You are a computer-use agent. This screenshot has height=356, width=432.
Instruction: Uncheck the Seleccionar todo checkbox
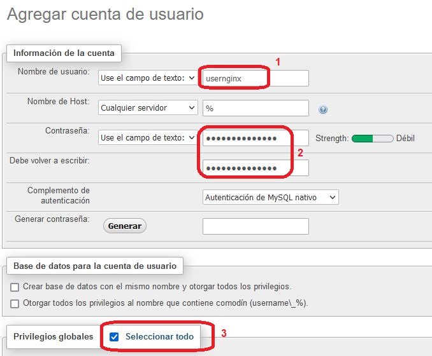(114, 337)
